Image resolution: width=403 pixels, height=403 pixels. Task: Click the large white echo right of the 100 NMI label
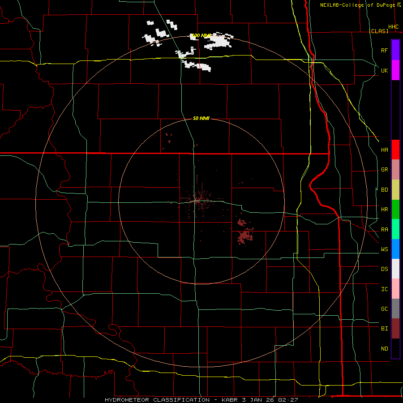(219, 41)
